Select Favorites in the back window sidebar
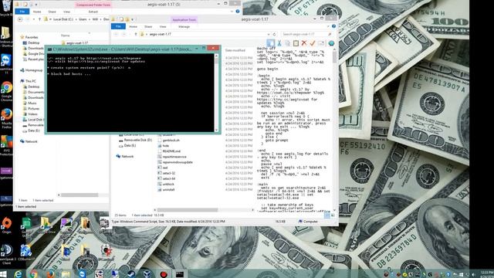The width and height of the screenshot is (494, 278). click(x=29, y=37)
